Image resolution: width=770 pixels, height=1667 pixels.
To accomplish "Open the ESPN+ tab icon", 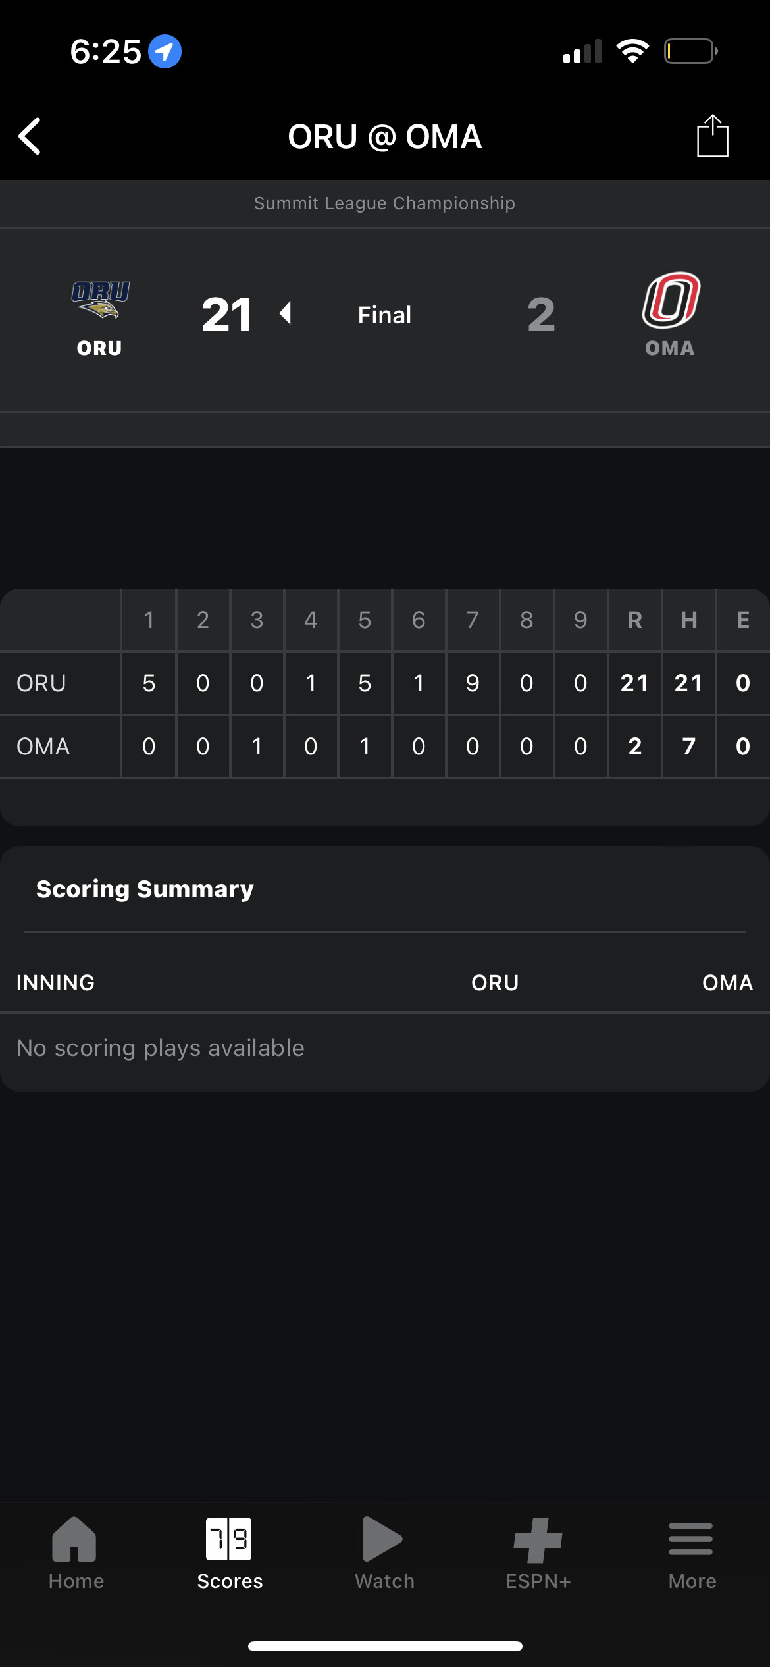I will click(538, 1539).
